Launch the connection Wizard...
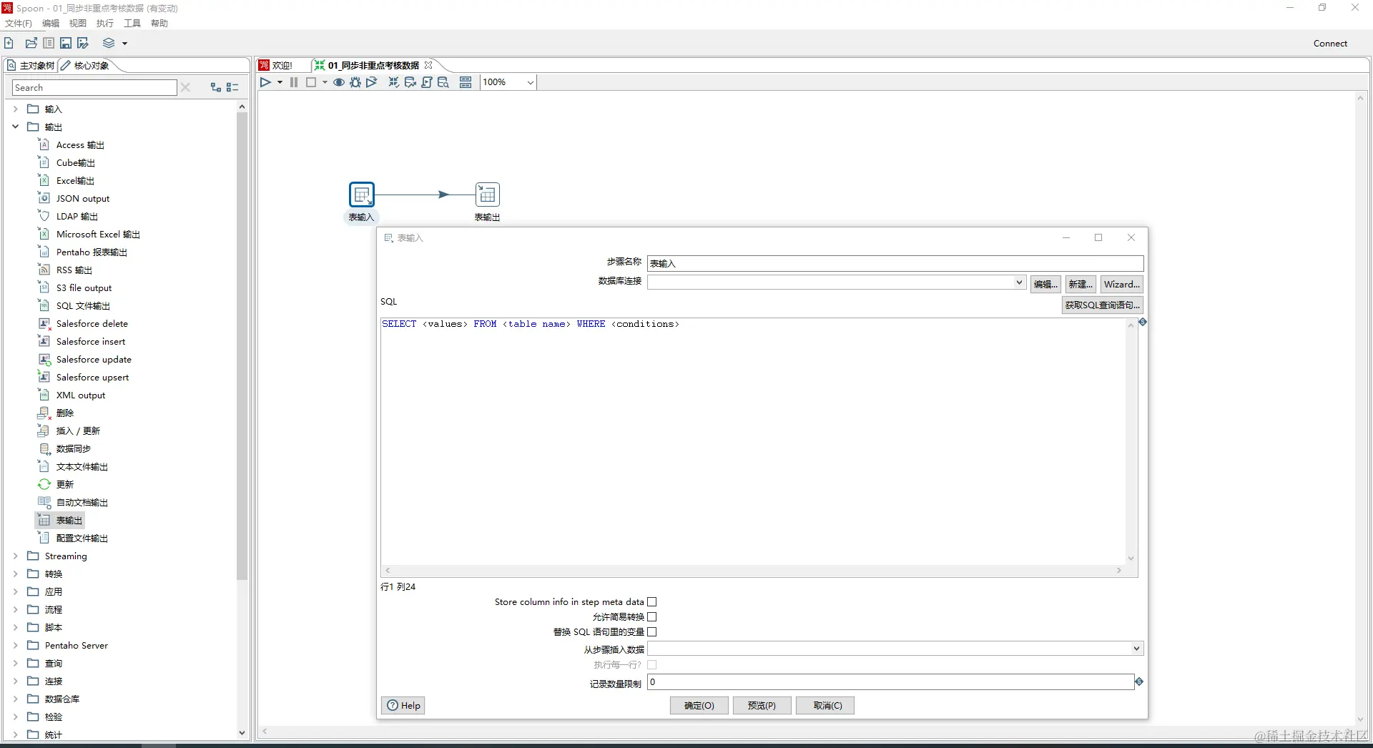This screenshot has width=1373, height=748. click(x=1121, y=285)
